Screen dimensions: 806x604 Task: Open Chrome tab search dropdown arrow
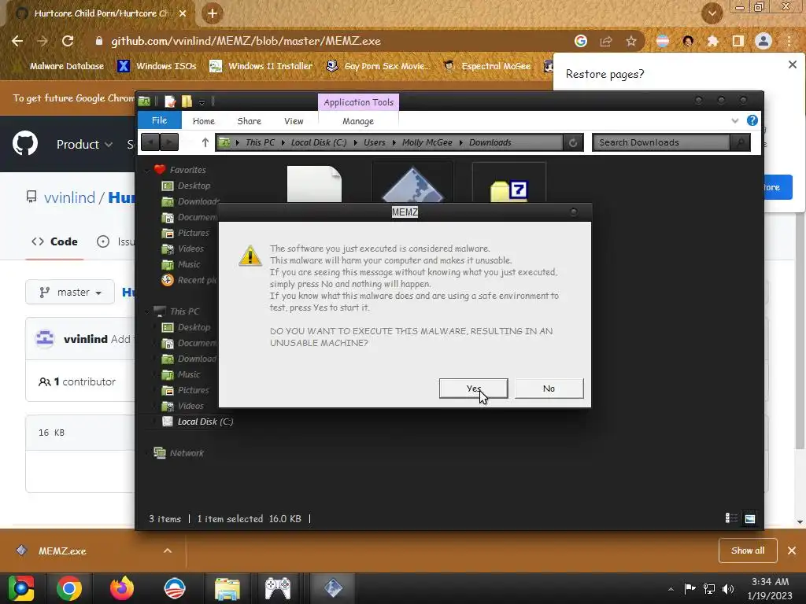pos(712,13)
